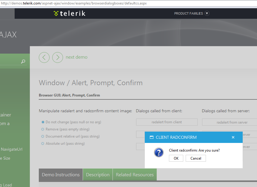Click the 'radalert from server' button

tap(230, 122)
